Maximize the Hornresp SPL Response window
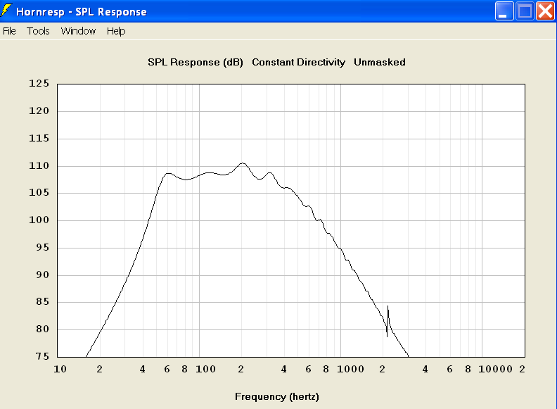Viewport: 557px width, 409px height. 525,11
